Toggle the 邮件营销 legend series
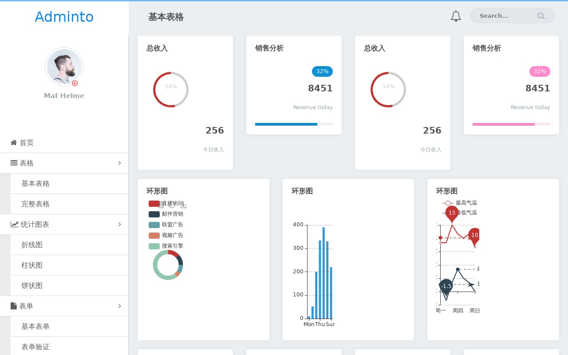Image resolution: width=568 pixels, height=355 pixels. (166, 214)
